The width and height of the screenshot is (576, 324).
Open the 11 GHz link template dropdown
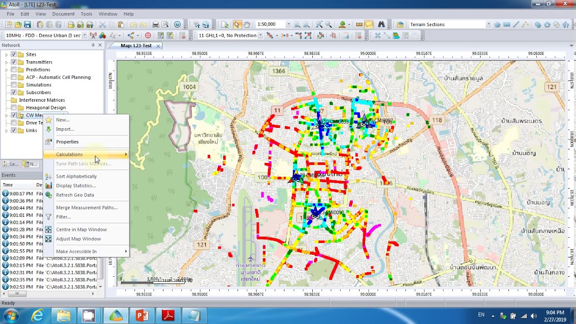(x=260, y=35)
